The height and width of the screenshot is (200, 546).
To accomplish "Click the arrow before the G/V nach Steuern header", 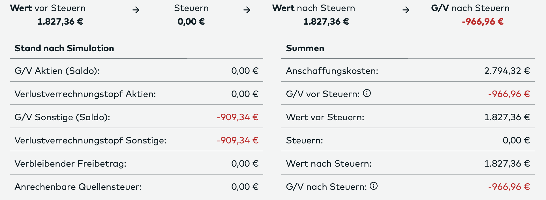I will click(406, 10).
